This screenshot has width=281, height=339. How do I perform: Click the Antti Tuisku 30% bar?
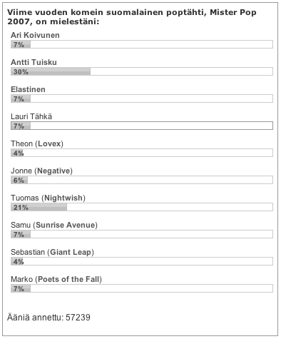pyautogui.click(x=142, y=71)
